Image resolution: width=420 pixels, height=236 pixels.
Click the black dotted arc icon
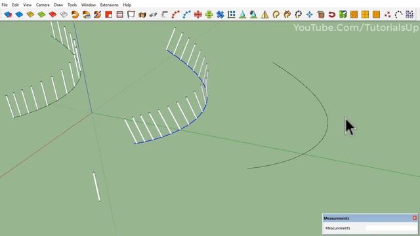398,14
